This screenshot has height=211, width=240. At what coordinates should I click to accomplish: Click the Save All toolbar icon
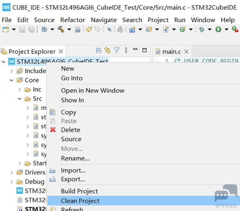click(31, 30)
